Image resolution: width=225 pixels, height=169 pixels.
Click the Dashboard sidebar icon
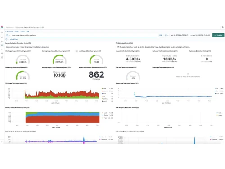coord(2,45)
